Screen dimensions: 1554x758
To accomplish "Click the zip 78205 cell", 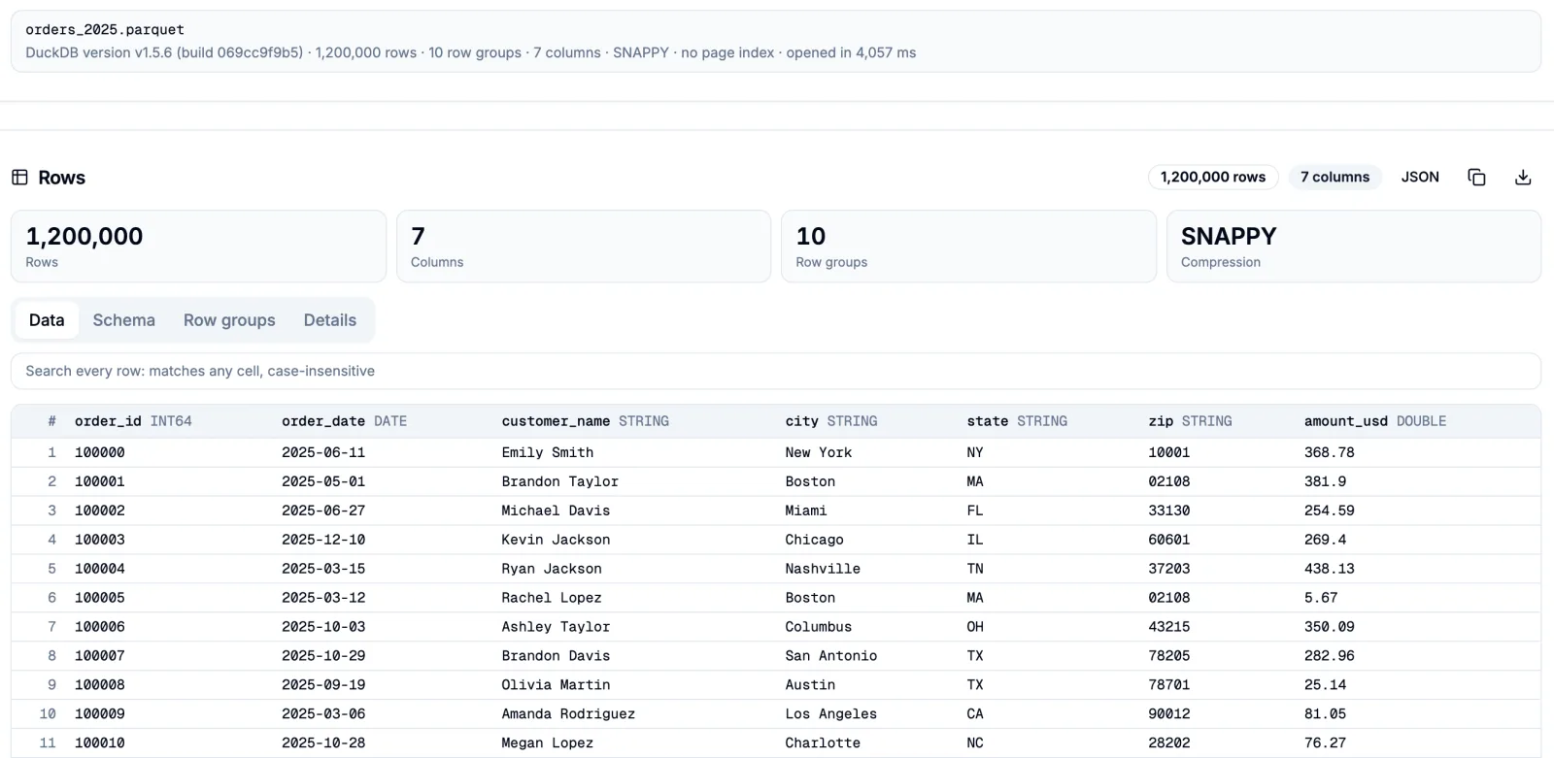I will point(1169,656).
